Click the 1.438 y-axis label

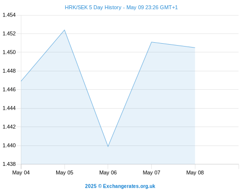coord(9,164)
